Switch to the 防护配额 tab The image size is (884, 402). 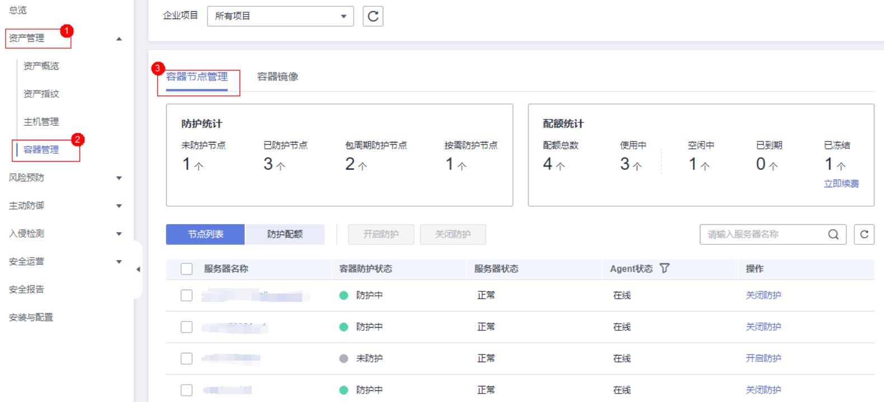pos(285,234)
